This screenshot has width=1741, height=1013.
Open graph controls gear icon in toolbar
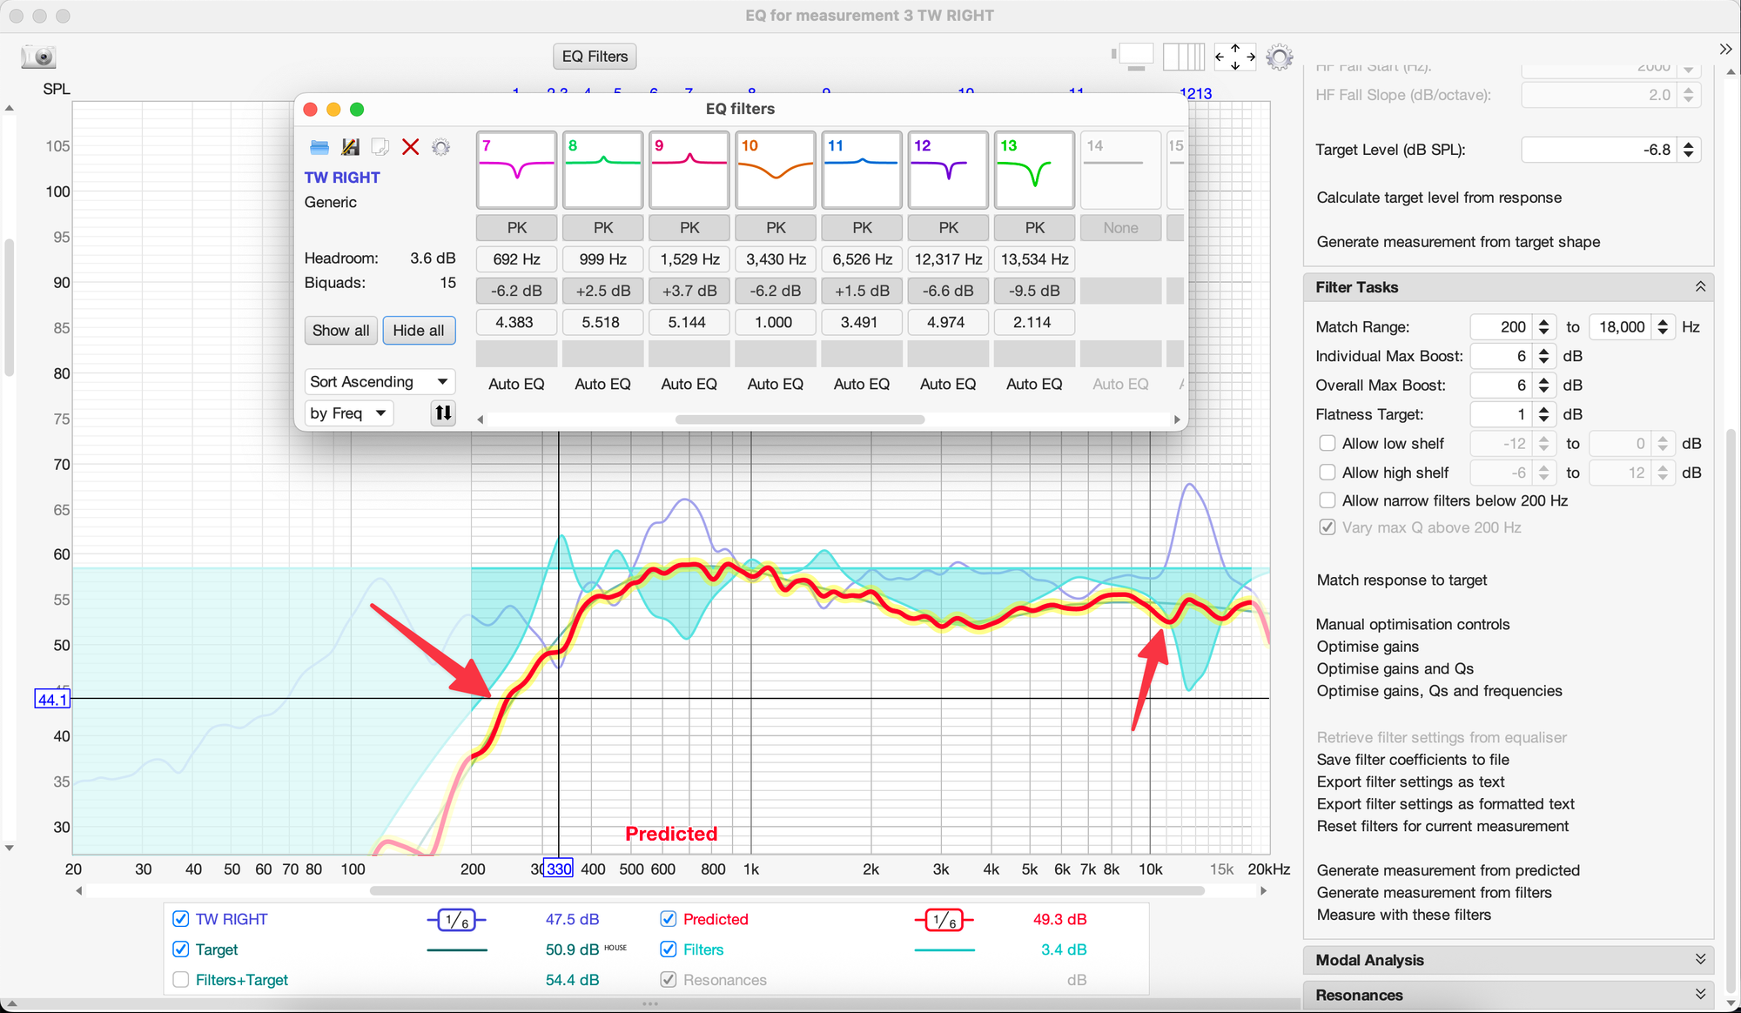(x=1279, y=57)
